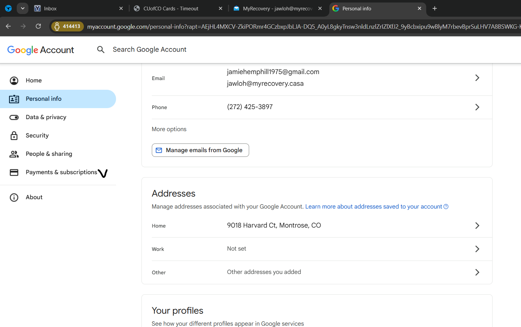This screenshot has height=327, width=521.
Task: Select Personal info in sidebar
Action: (x=43, y=99)
